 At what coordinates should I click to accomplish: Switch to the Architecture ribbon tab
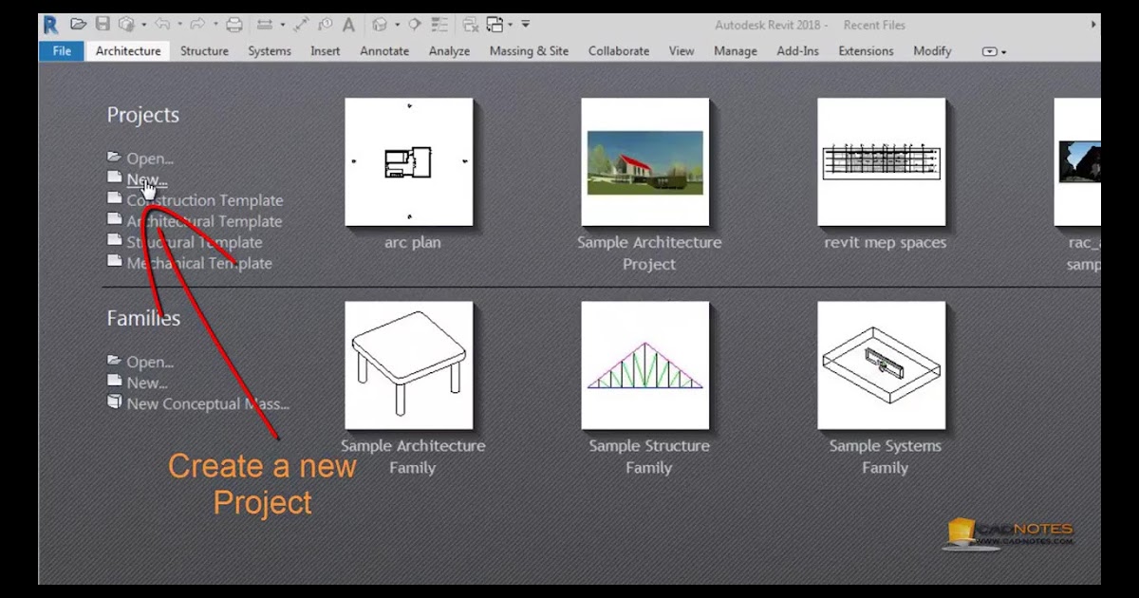(x=128, y=51)
